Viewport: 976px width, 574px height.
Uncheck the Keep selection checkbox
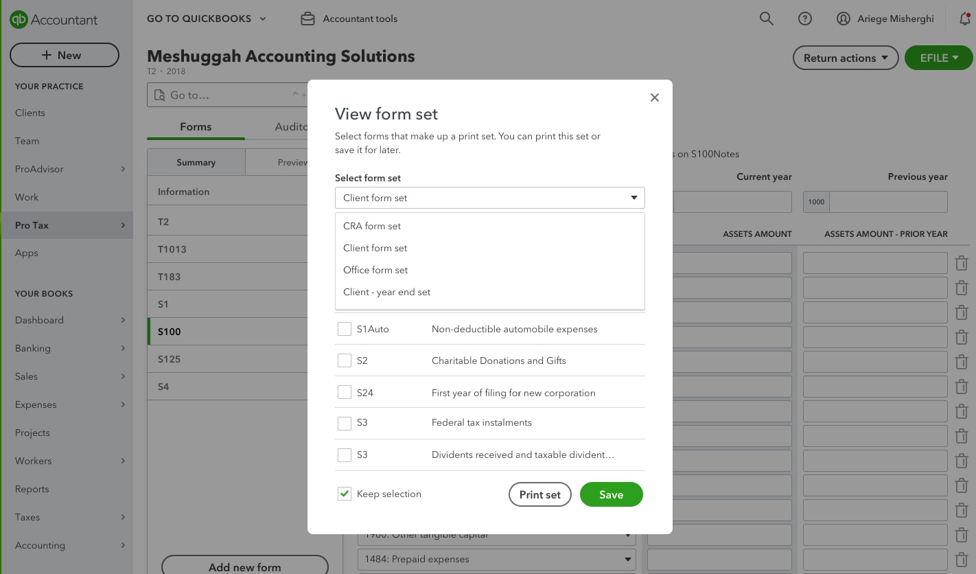(345, 494)
